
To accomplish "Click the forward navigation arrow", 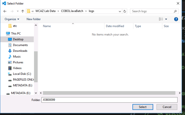I will pos(12,11).
